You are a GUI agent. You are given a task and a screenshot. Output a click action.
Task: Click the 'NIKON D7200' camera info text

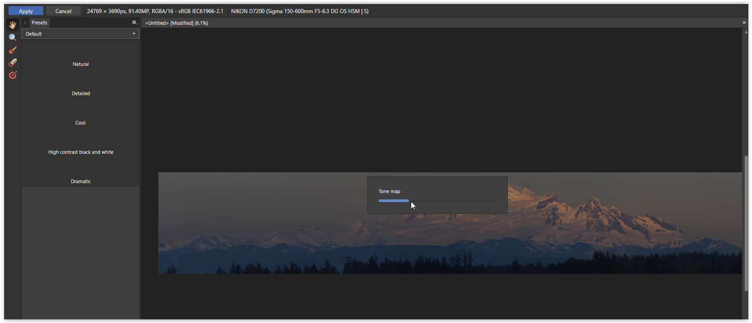[x=300, y=11]
